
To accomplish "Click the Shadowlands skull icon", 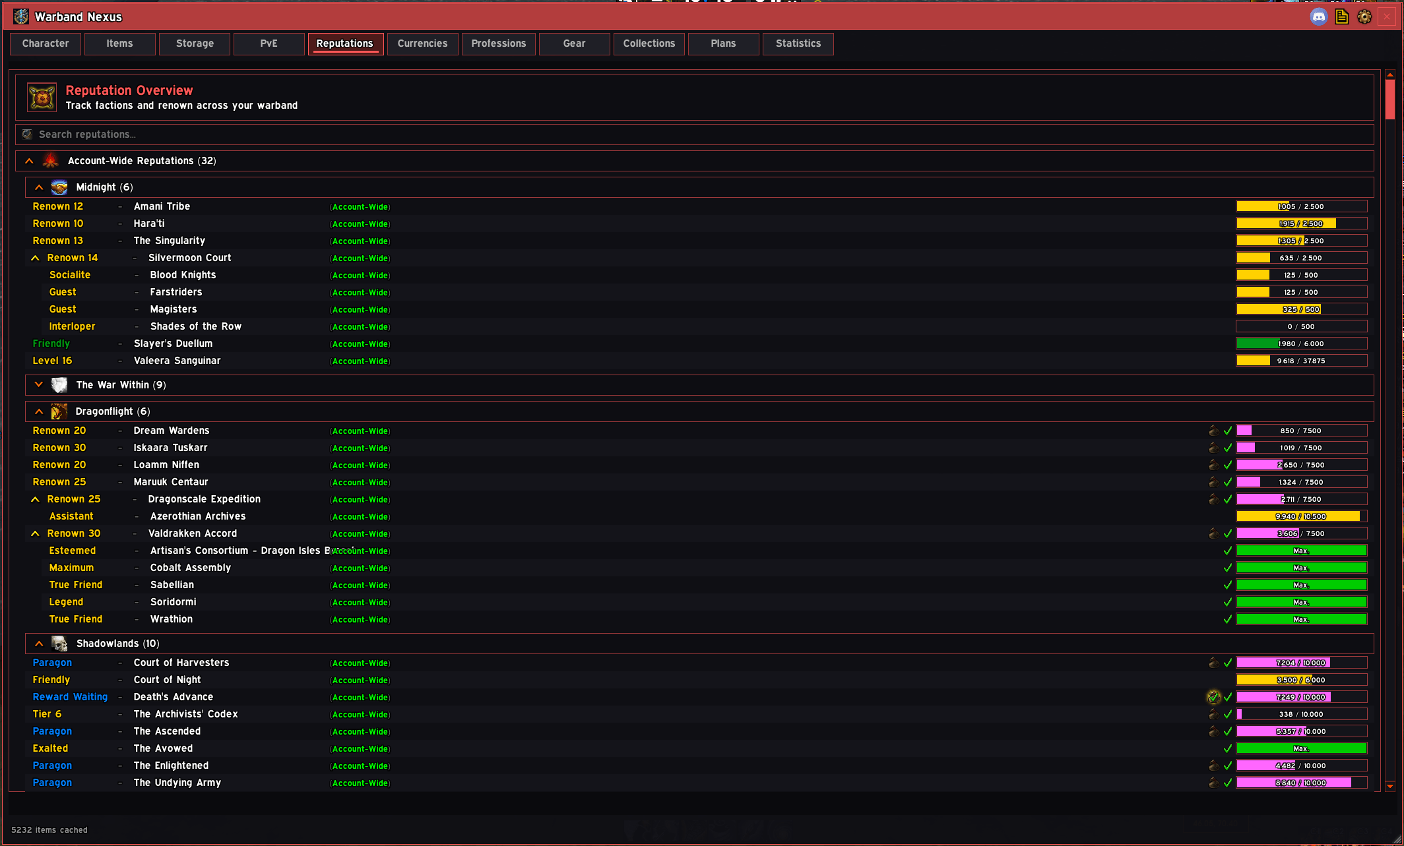I will 59,644.
